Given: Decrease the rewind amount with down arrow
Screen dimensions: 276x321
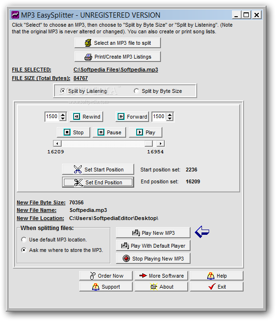Looking at the screenshot, I should point(63,119).
